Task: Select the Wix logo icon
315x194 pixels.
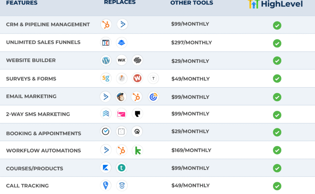Action: pos(122,60)
